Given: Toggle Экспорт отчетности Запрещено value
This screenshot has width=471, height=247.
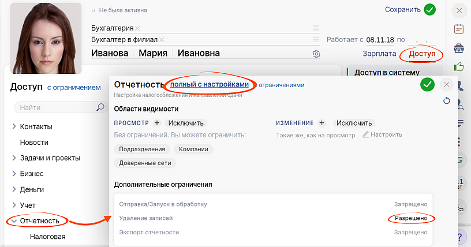Looking at the screenshot, I should (x=410, y=232).
